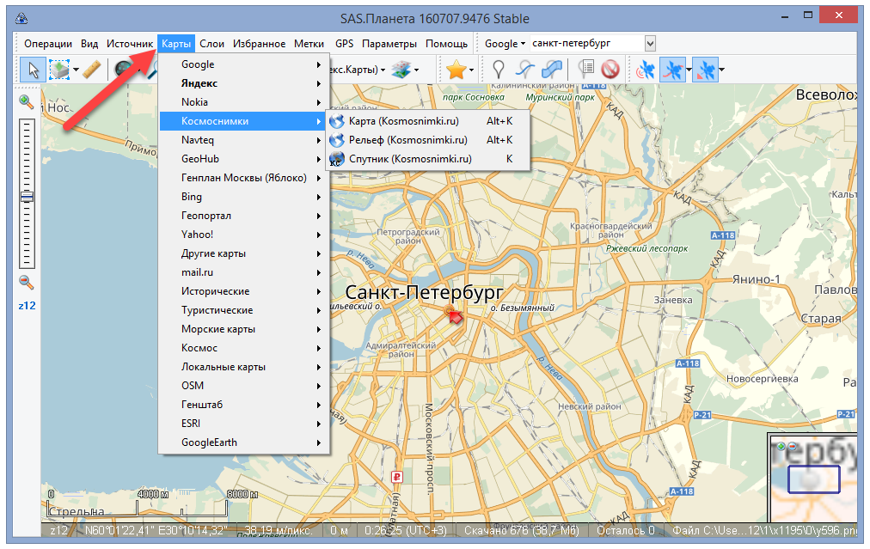This screenshot has height=549, width=870.
Task: Toggle the rightmost GPS map-centering button
Action: [704, 70]
